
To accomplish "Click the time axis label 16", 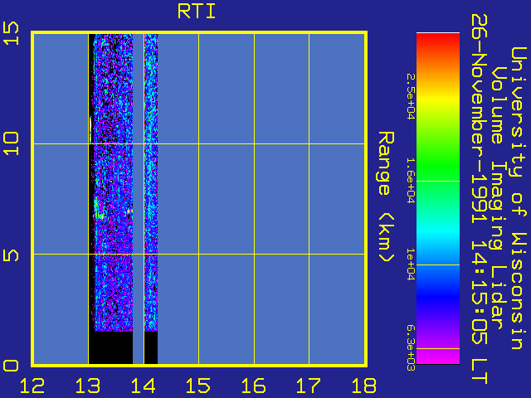I will (x=254, y=386).
